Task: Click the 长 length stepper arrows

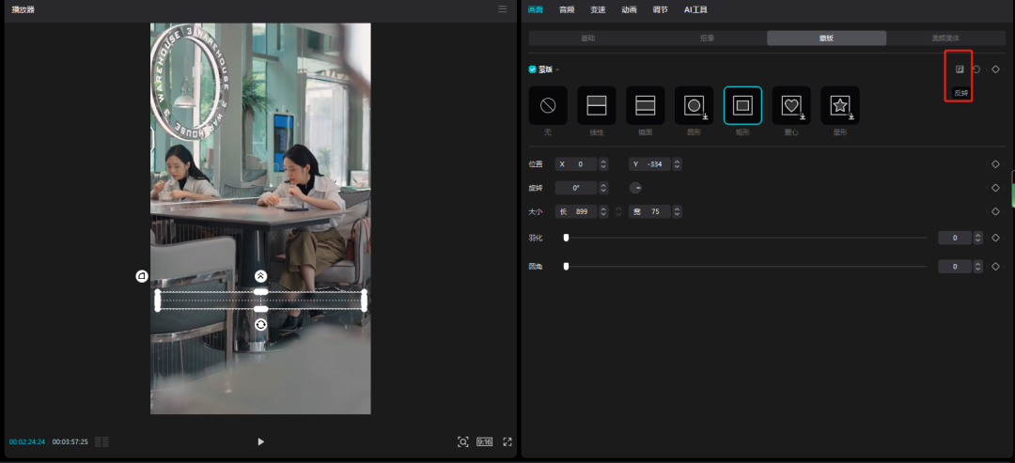Action: pos(603,211)
